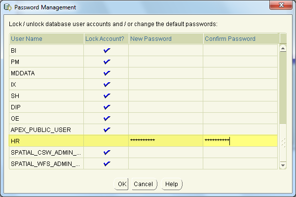
Task: Toggle lock account for OE
Action: coord(107,118)
